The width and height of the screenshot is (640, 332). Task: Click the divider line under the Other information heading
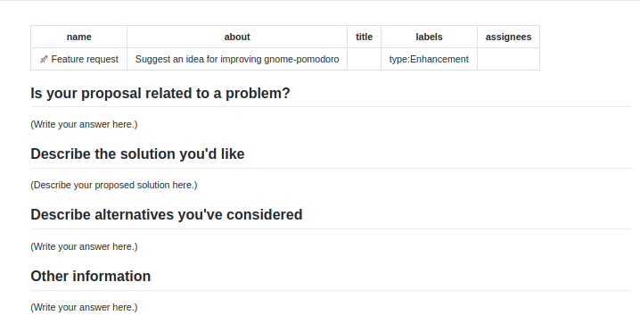click(331, 291)
